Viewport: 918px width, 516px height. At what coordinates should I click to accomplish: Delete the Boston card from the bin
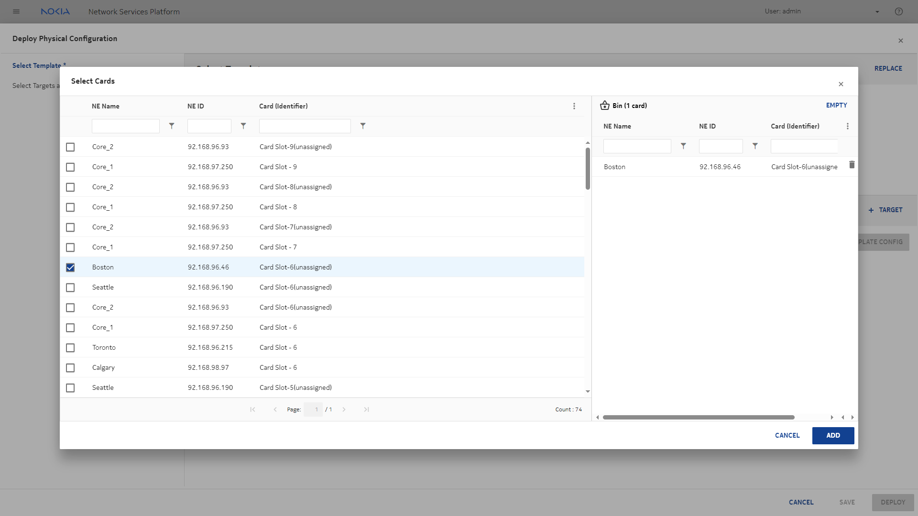coord(852,165)
